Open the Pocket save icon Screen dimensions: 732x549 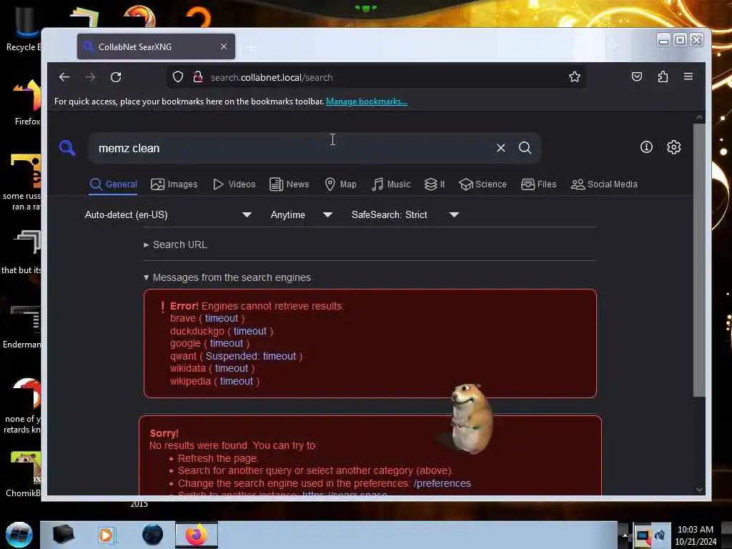tap(637, 76)
